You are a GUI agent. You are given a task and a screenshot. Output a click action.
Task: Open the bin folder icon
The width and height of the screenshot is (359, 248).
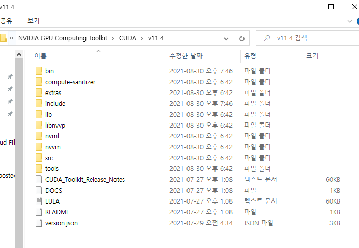click(39, 71)
